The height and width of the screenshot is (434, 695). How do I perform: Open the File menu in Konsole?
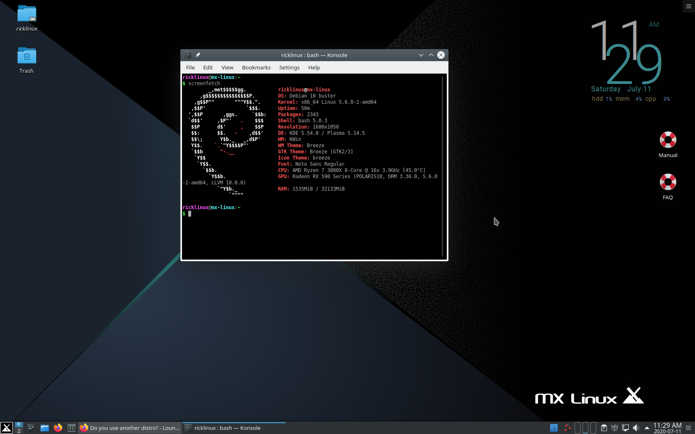point(190,67)
